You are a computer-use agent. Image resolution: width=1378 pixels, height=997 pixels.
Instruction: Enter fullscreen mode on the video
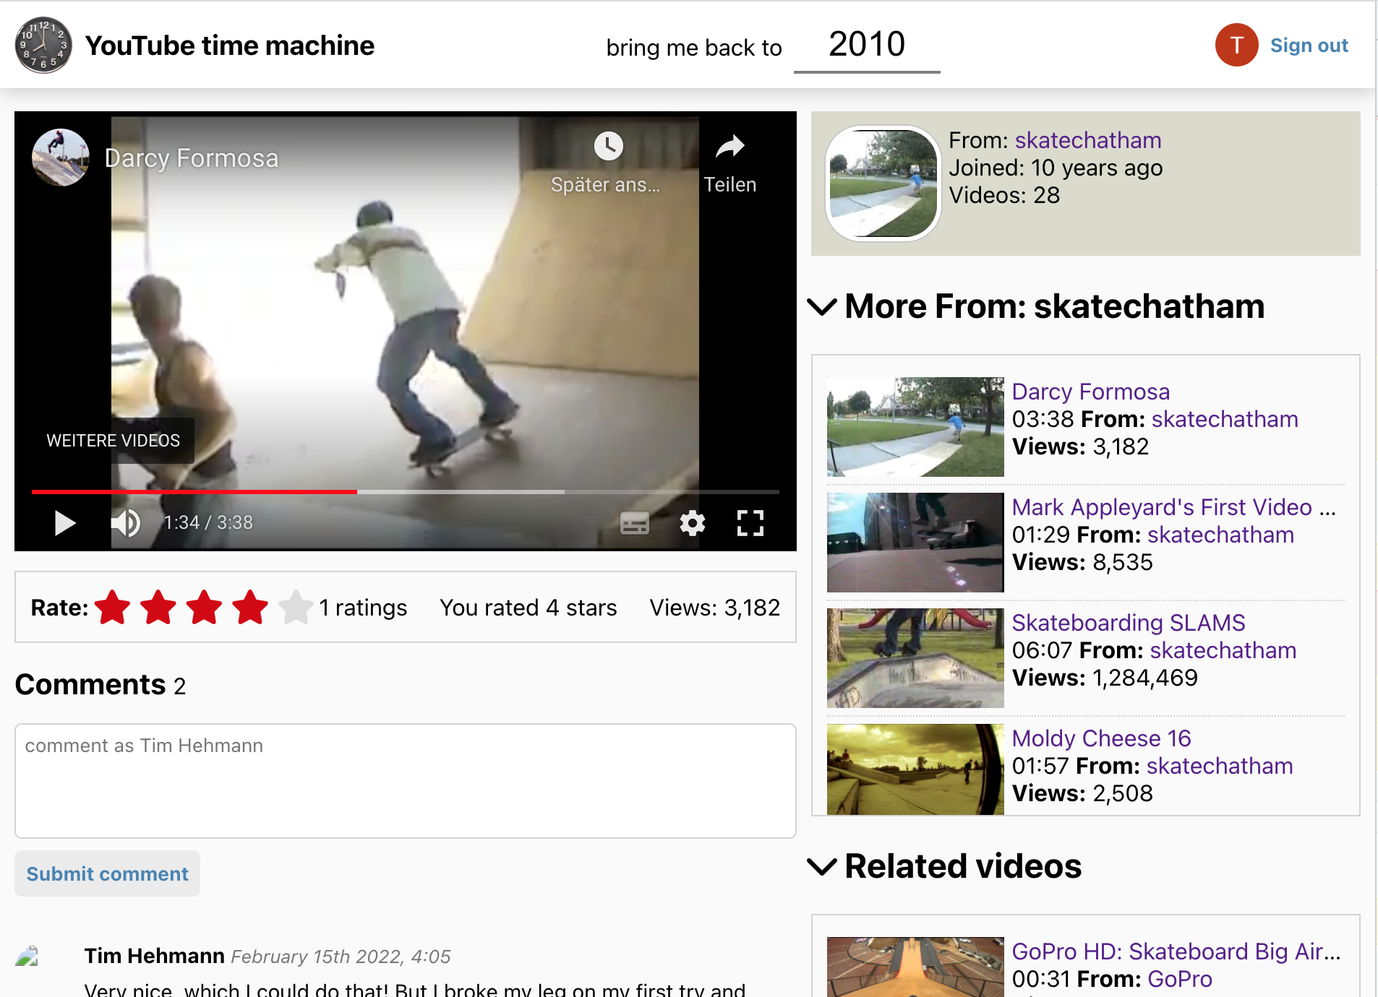(750, 523)
